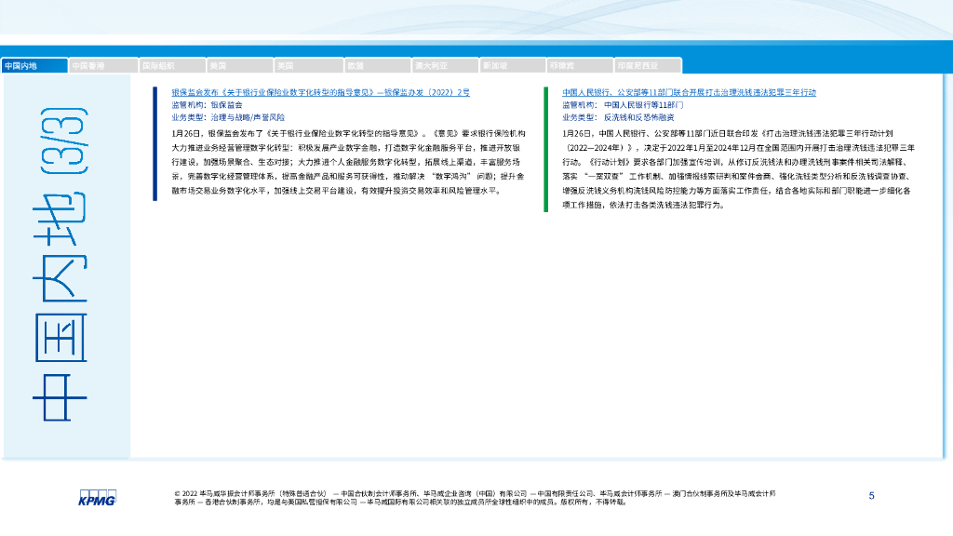Switch to the 中国香港 tab

pyautogui.click(x=103, y=66)
